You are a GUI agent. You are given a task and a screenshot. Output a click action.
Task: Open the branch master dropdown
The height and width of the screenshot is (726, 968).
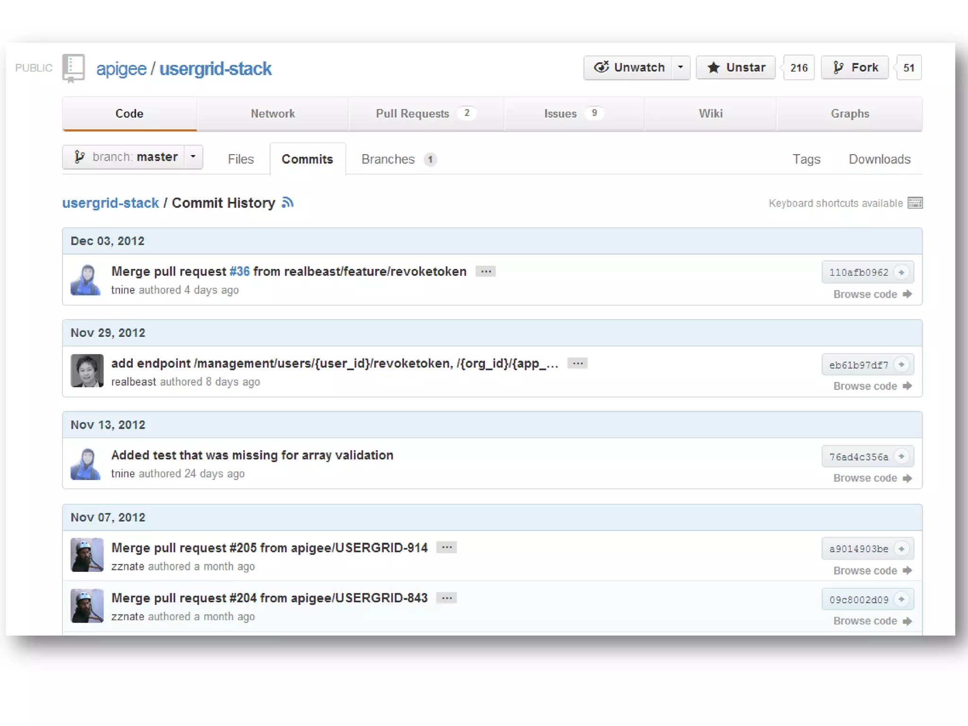click(132, 157)
